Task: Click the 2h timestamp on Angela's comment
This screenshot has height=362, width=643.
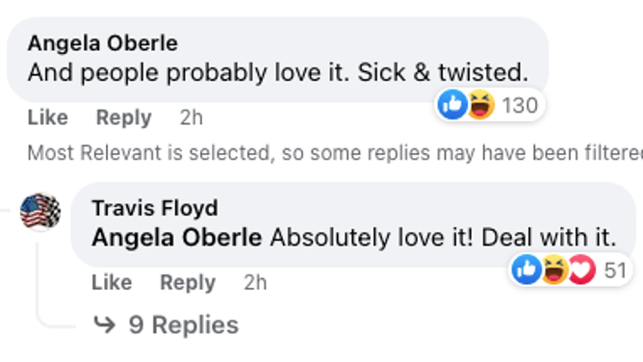Action: (x=192, y=117)
